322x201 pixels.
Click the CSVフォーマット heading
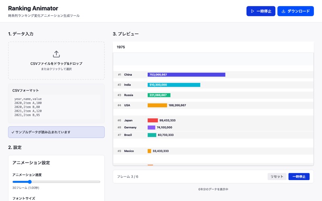tap(25, 90)
